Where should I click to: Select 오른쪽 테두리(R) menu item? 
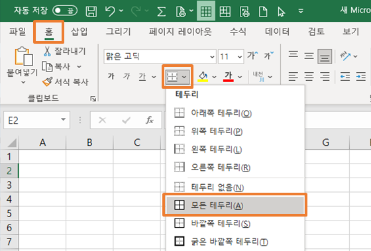(235, 168)
